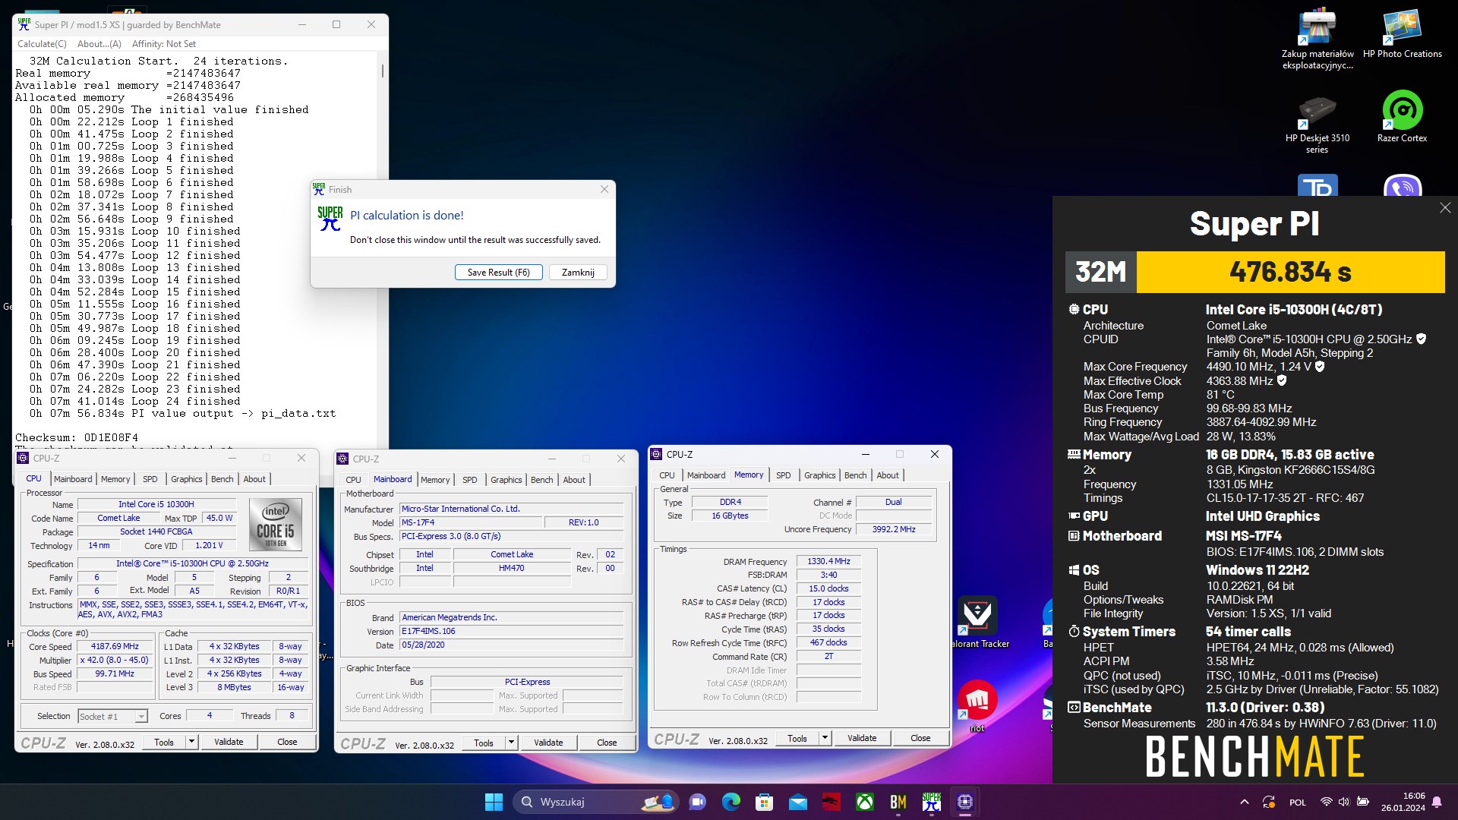Screen dimensions: 1458x820
Task: Click Loop 24 finished log line
Action: tap(135, 401)
